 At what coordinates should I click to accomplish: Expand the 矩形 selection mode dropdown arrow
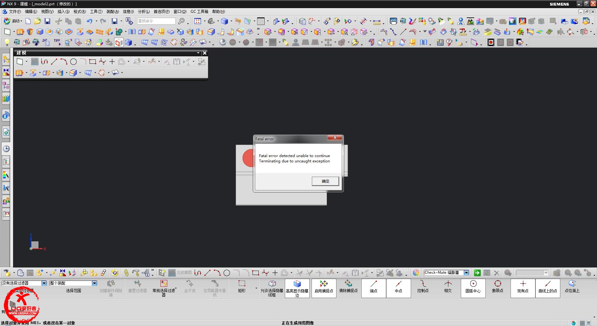pyautogui.click(x=256, y=288)
